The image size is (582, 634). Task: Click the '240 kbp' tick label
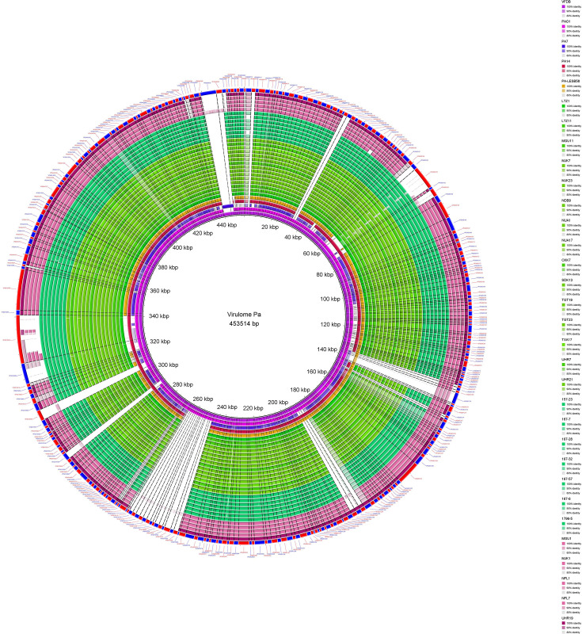coord(227,407)
